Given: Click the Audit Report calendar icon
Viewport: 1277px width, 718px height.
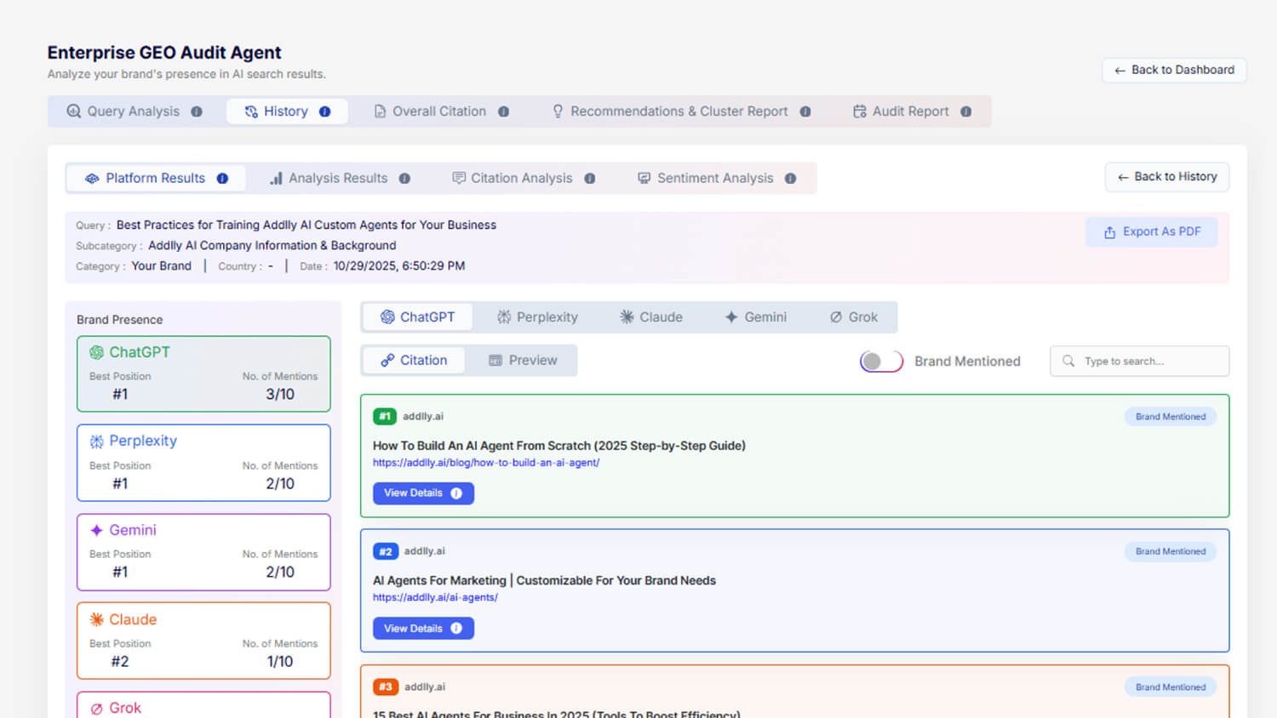Looking at the screenshot, I should pos(860,111).
